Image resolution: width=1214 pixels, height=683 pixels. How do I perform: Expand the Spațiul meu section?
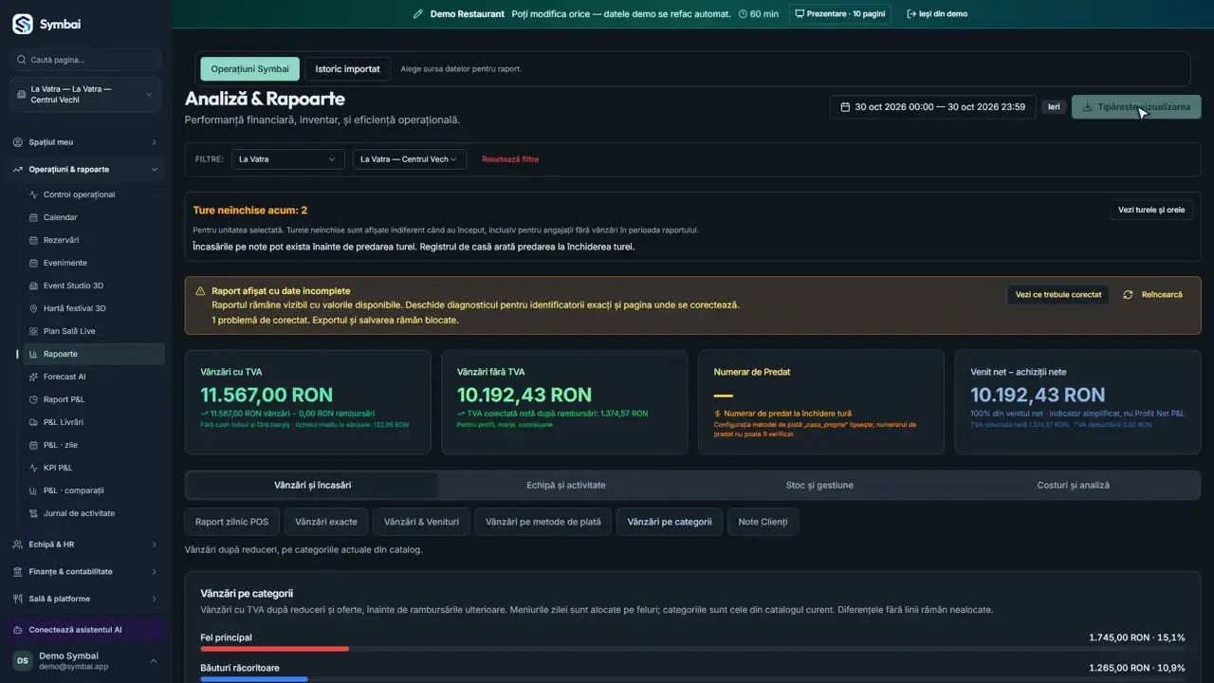(86, 142)
